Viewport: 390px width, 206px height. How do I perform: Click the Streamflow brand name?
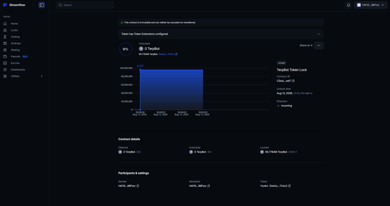click(x=17, y=5)
